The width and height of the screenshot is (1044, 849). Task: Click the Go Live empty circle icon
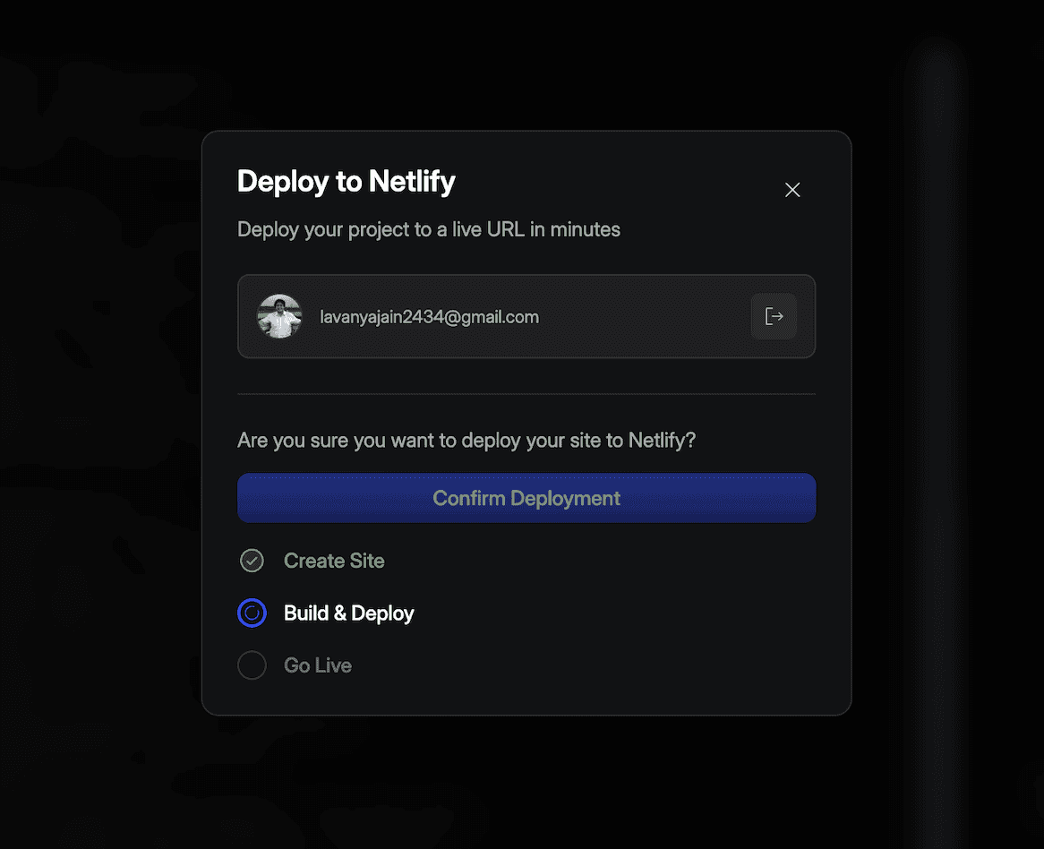pyautogui.click(x=252, y=665)
